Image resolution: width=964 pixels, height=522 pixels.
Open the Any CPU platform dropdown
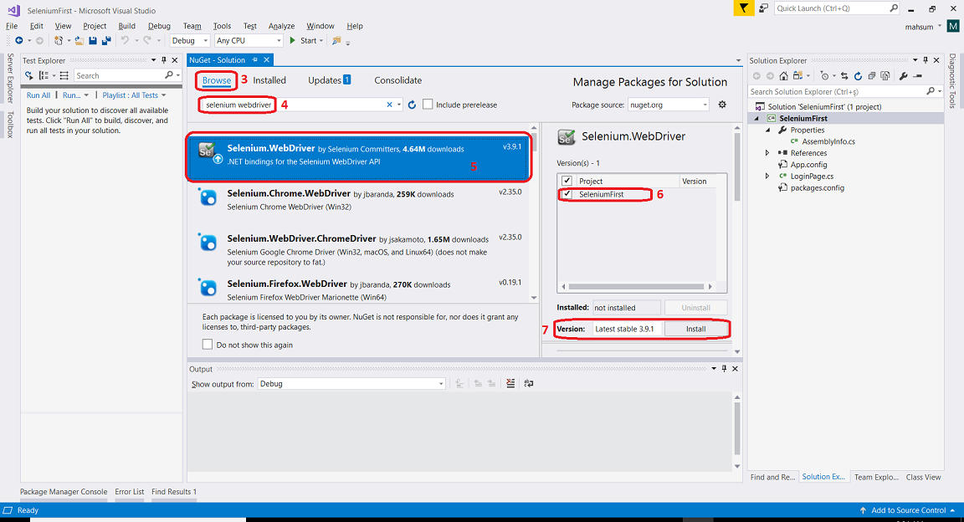[x=249, y=41]
